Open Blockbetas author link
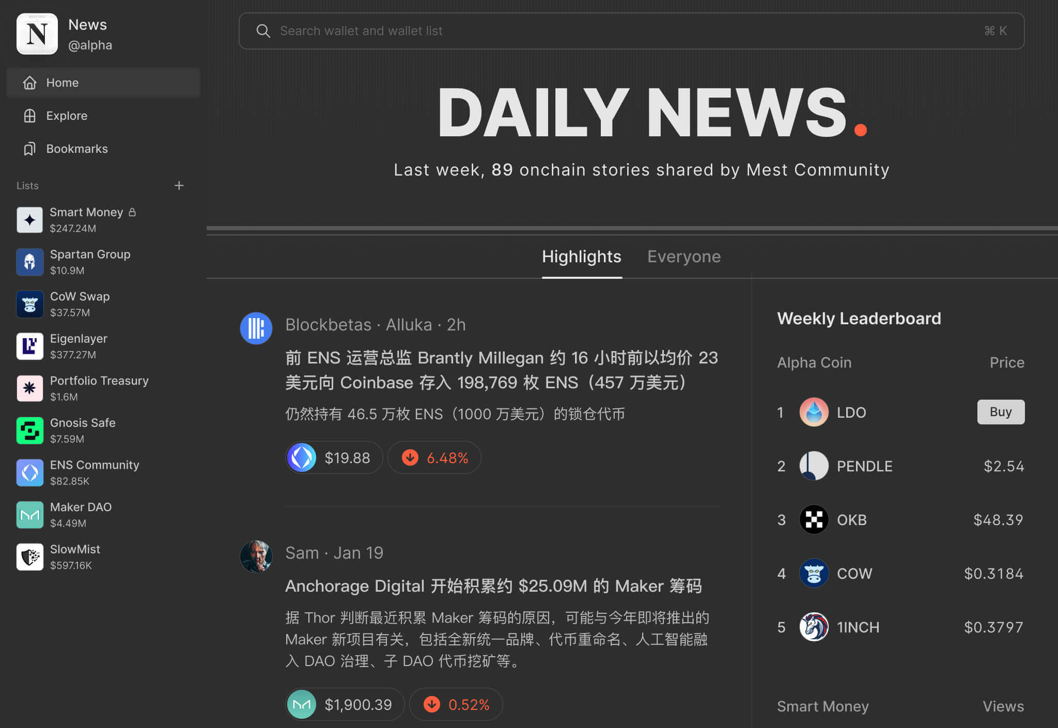Viewport: 1058px width, 728px height. (x=329, y=324)
